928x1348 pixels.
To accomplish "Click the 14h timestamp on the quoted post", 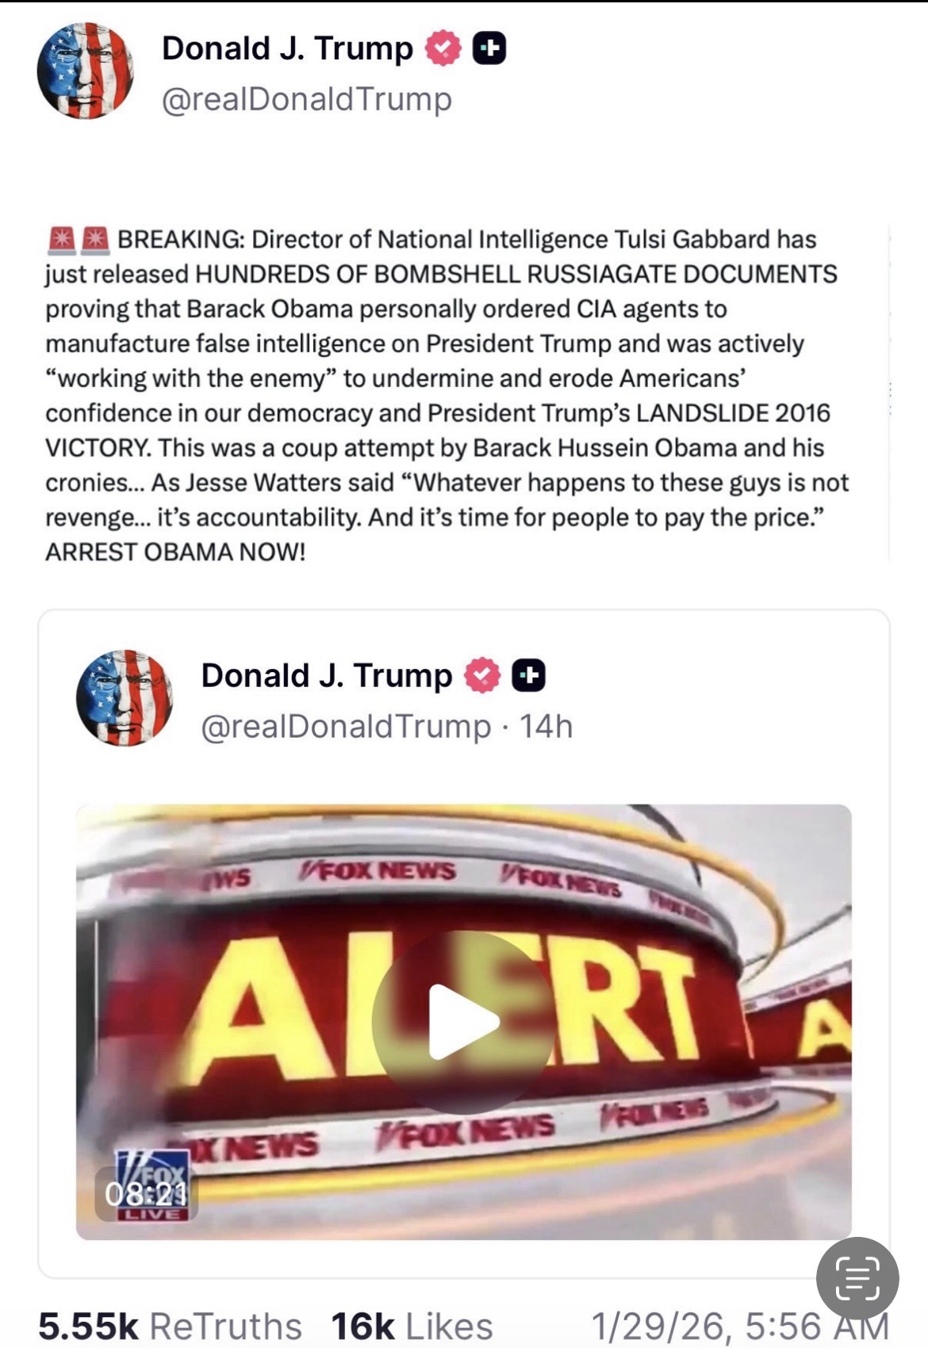I will [x=546, y=727].
